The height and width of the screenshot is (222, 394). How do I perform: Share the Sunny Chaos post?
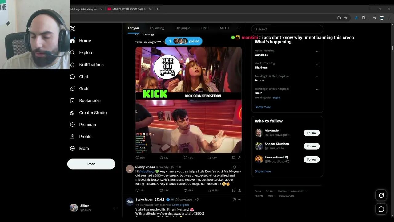(x=240, y=190)
